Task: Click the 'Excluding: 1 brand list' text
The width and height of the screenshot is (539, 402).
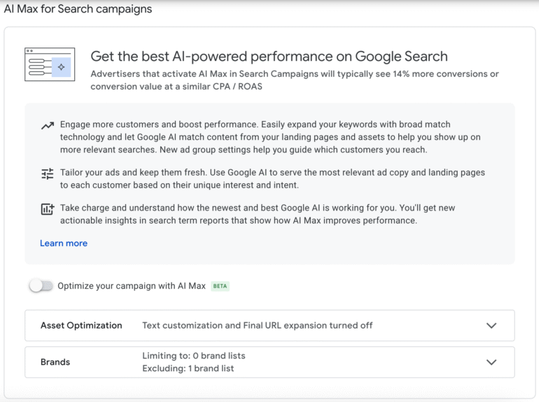Action: coord(188,368)
